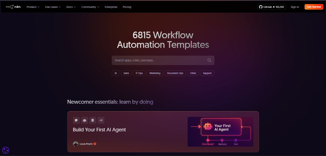The image size is (326, 156).
Task: Click the +2 more nodes badge
Action: pyautogui.click(x=101, y=120)
